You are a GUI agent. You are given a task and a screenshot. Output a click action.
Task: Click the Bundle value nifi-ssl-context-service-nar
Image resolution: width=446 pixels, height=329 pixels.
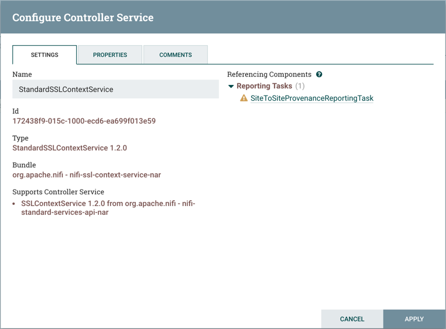87,174
